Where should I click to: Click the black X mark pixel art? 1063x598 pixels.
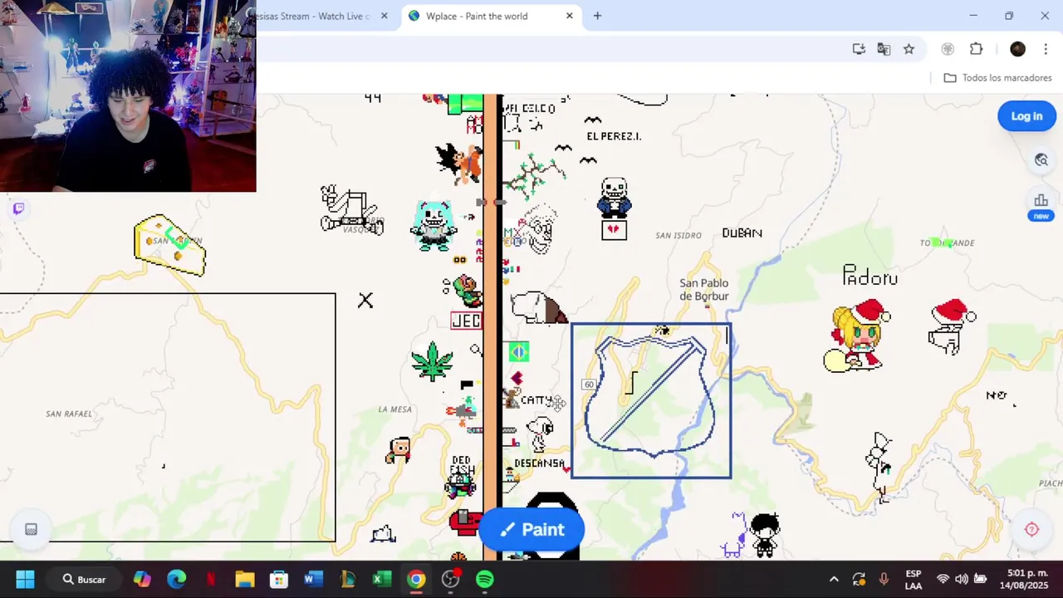[x=365, y=300]
